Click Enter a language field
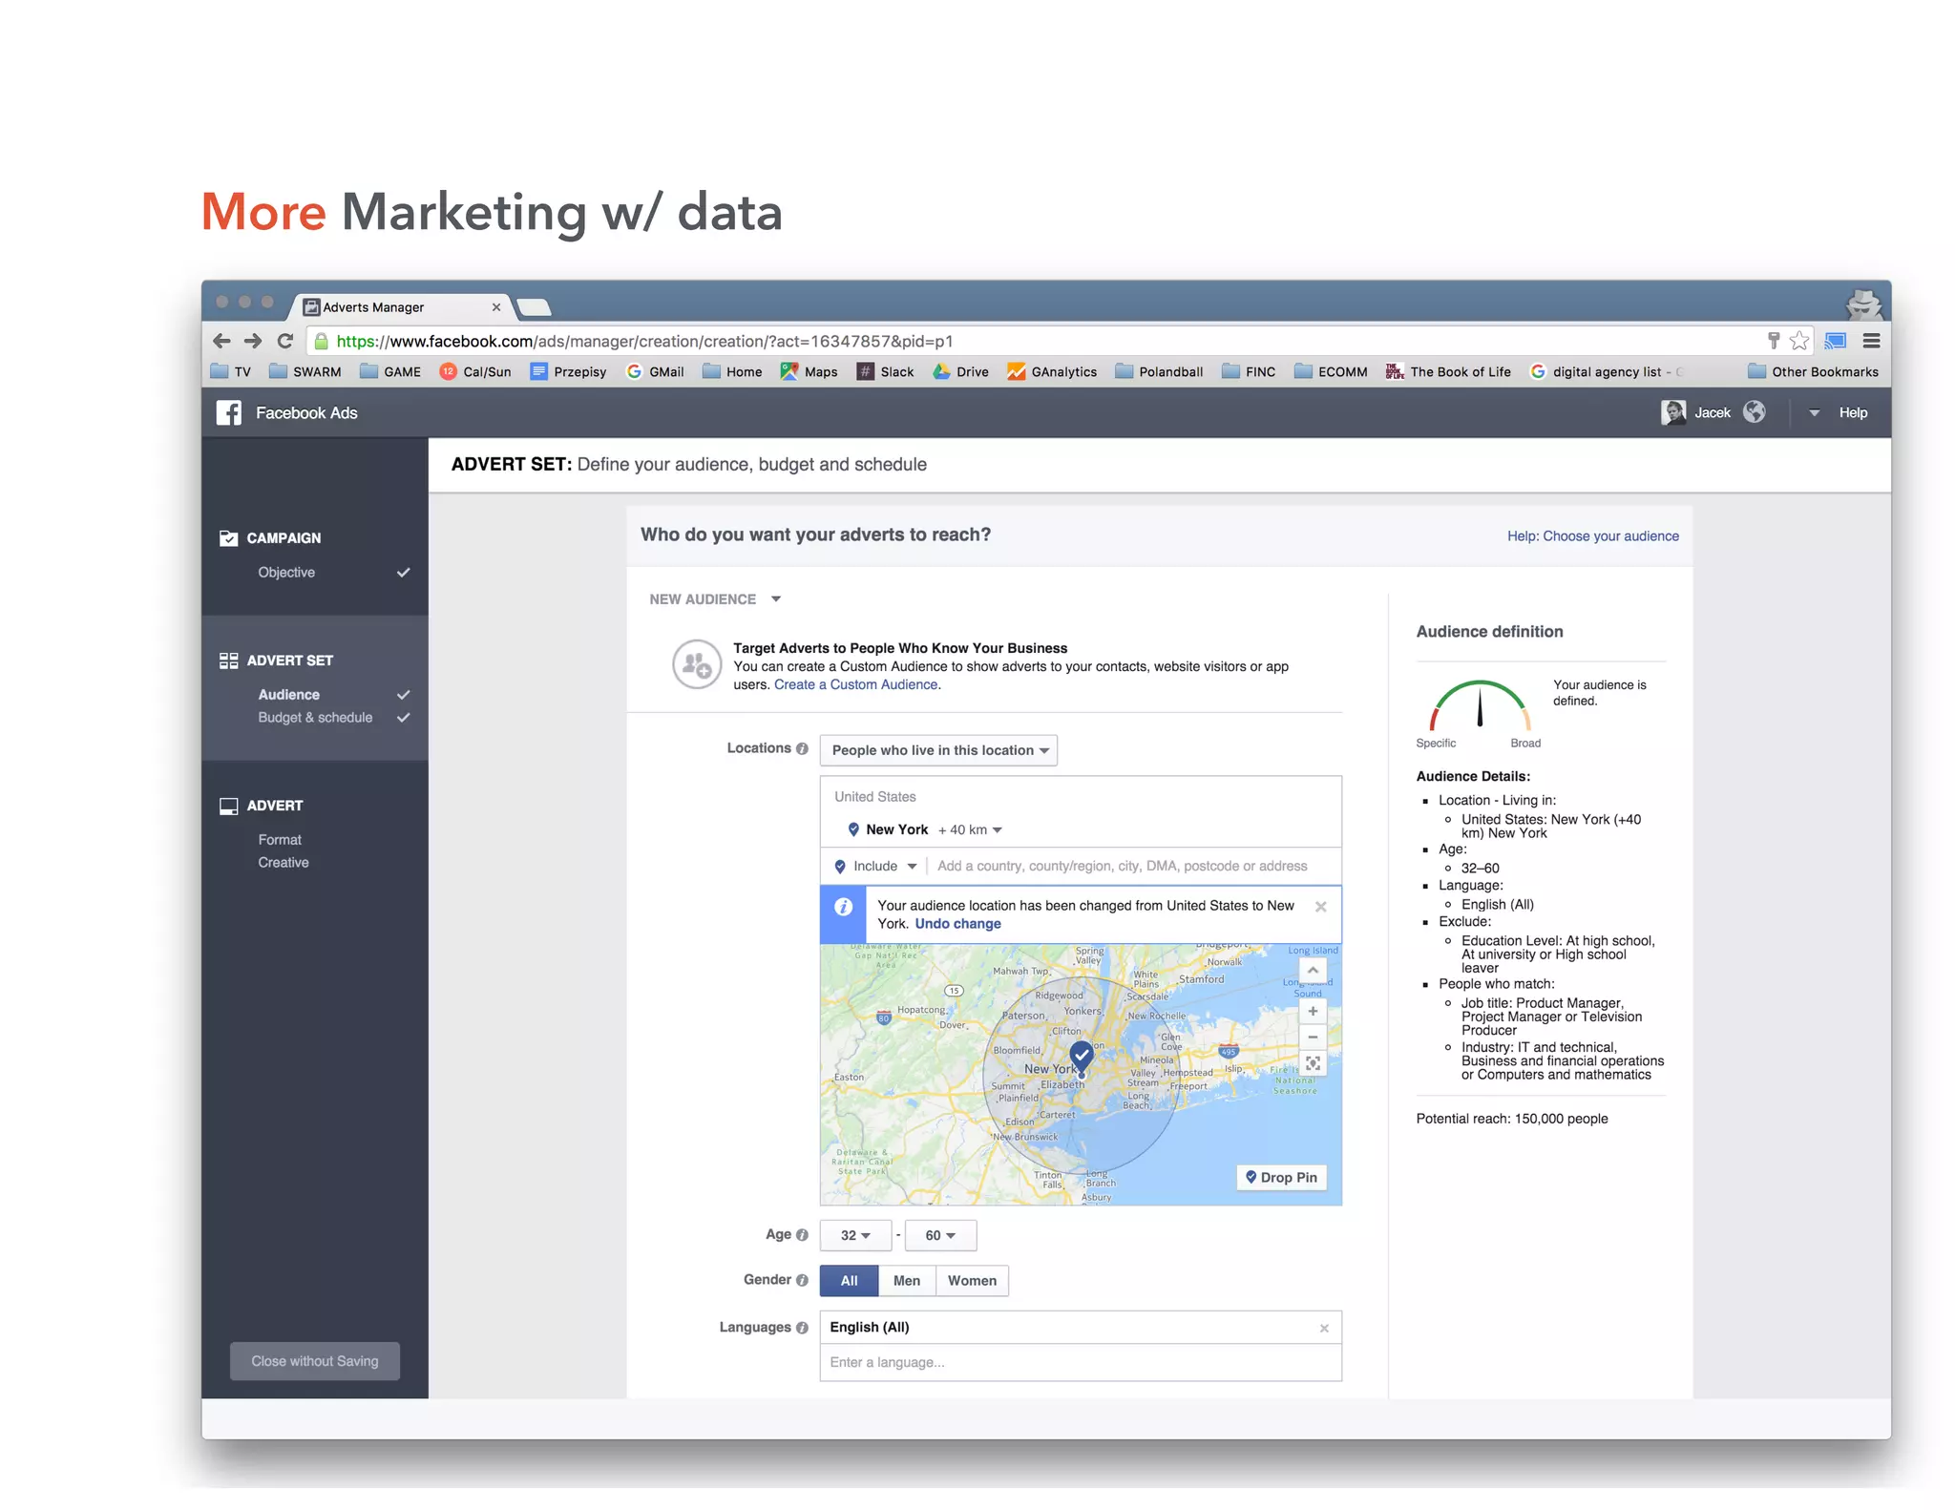 [1081, 1363]
